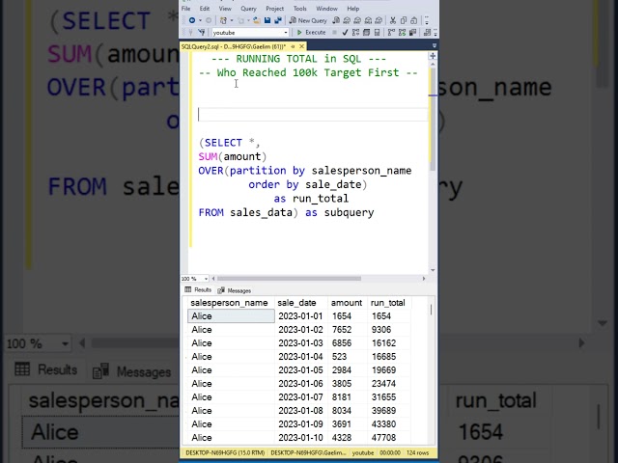Expand the SQL editor toolbar overflow options

435,32
